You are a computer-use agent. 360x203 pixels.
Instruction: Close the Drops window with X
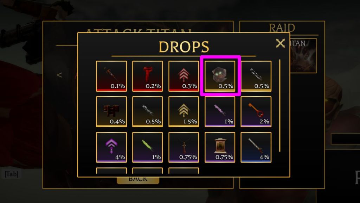click(280, 43)
